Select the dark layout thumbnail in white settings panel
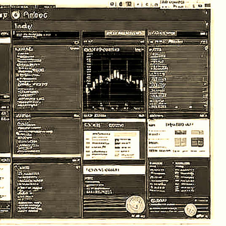 tap(197, 142)
